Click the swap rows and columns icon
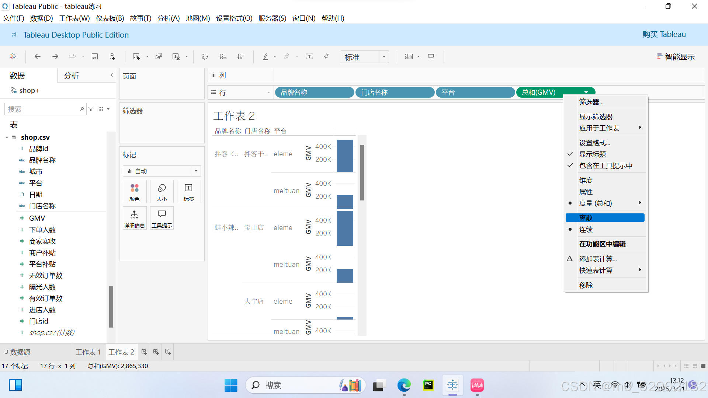 (205, 56)
